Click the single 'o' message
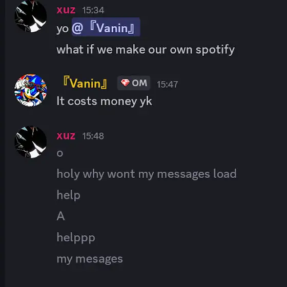This screenshot has height=287, width=287. [60, 153]
